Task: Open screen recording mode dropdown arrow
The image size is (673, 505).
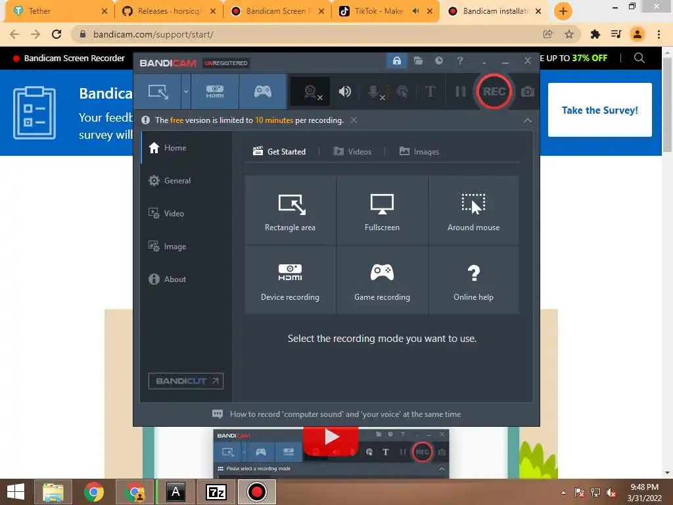Action: coord(186,91)
